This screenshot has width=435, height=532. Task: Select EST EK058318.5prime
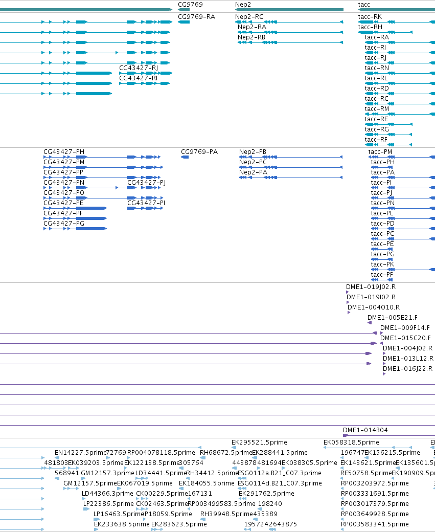(x=351, y=442)
